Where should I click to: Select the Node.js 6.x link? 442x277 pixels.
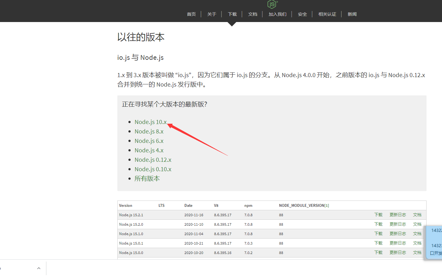[x=149, y=141]
